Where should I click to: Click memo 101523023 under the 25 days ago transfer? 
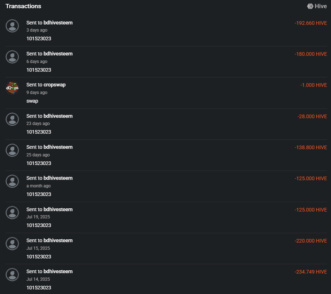pos(39,163)
